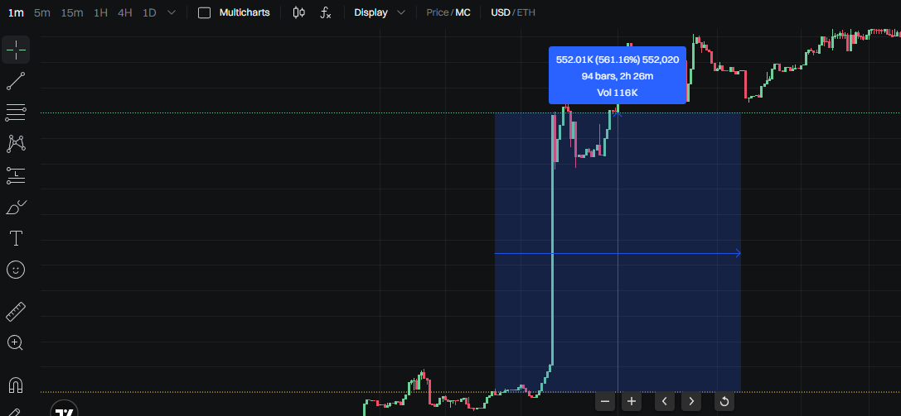
Task: Open the fx indicators menu
Action: point(325,12)
